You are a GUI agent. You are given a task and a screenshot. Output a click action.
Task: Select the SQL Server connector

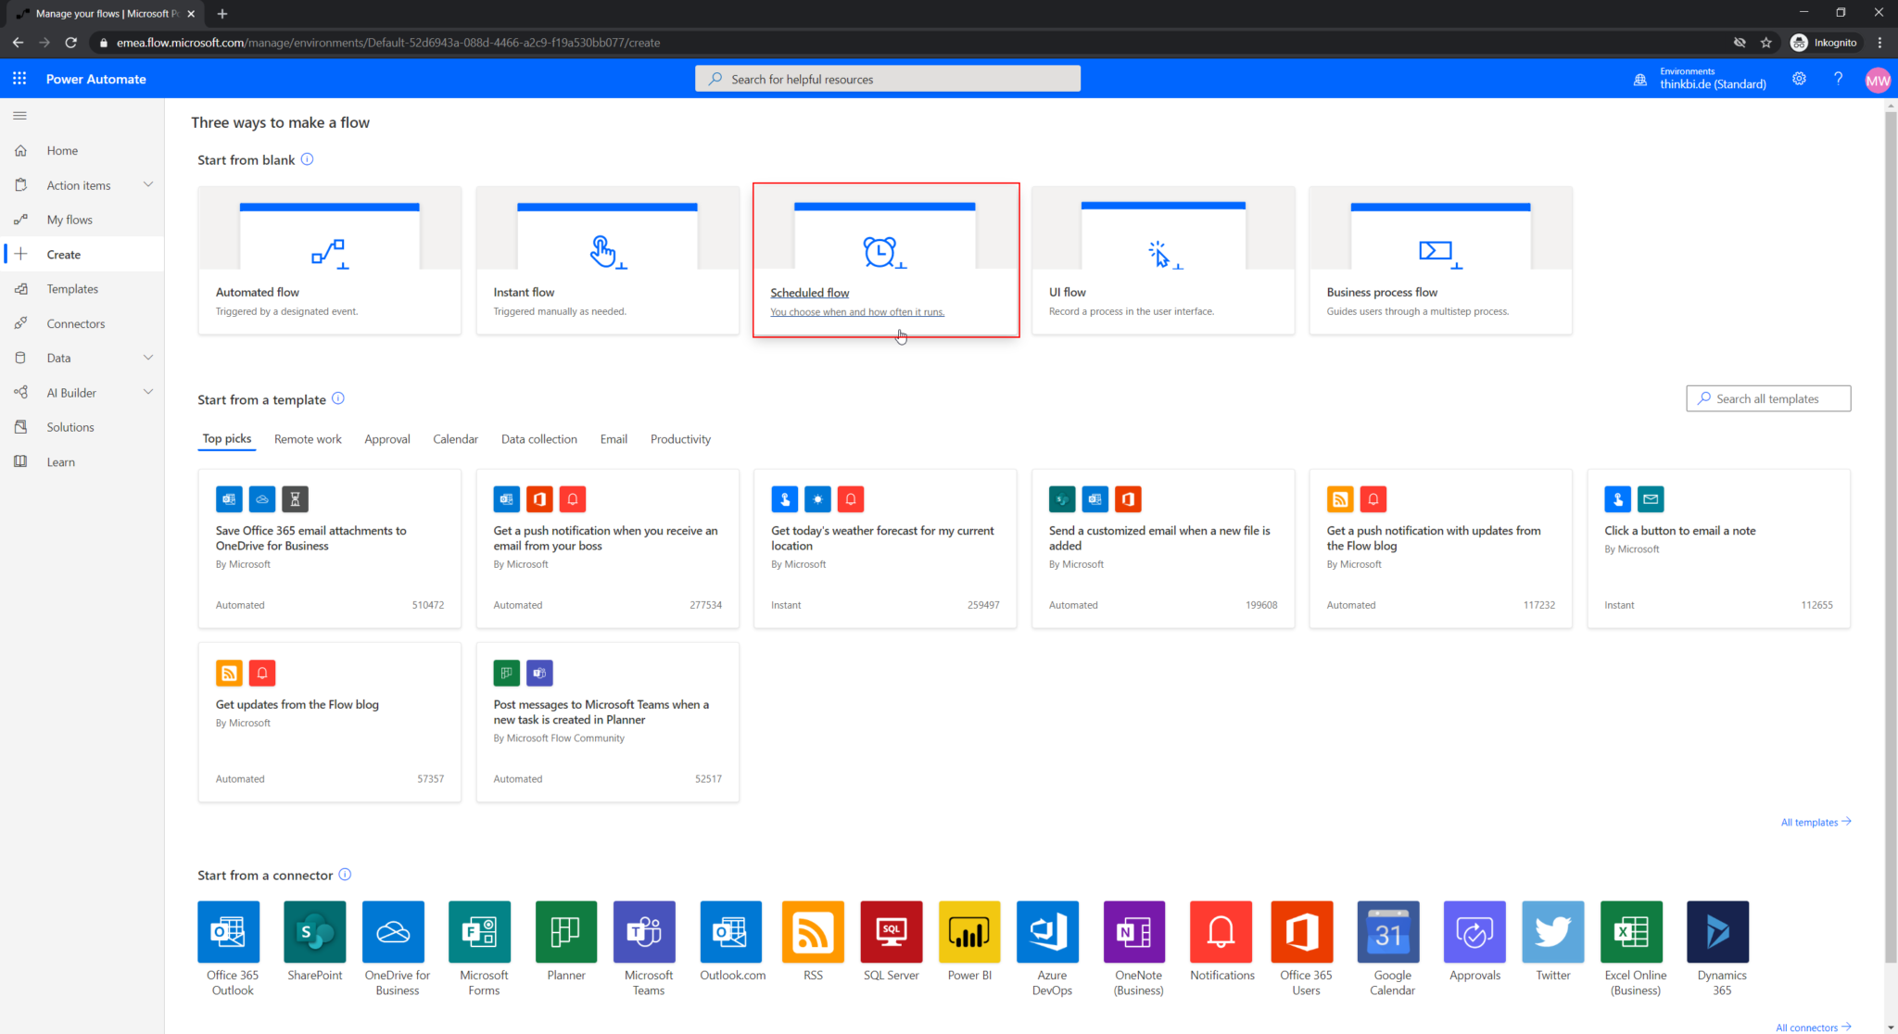click(x=891, y=931)
